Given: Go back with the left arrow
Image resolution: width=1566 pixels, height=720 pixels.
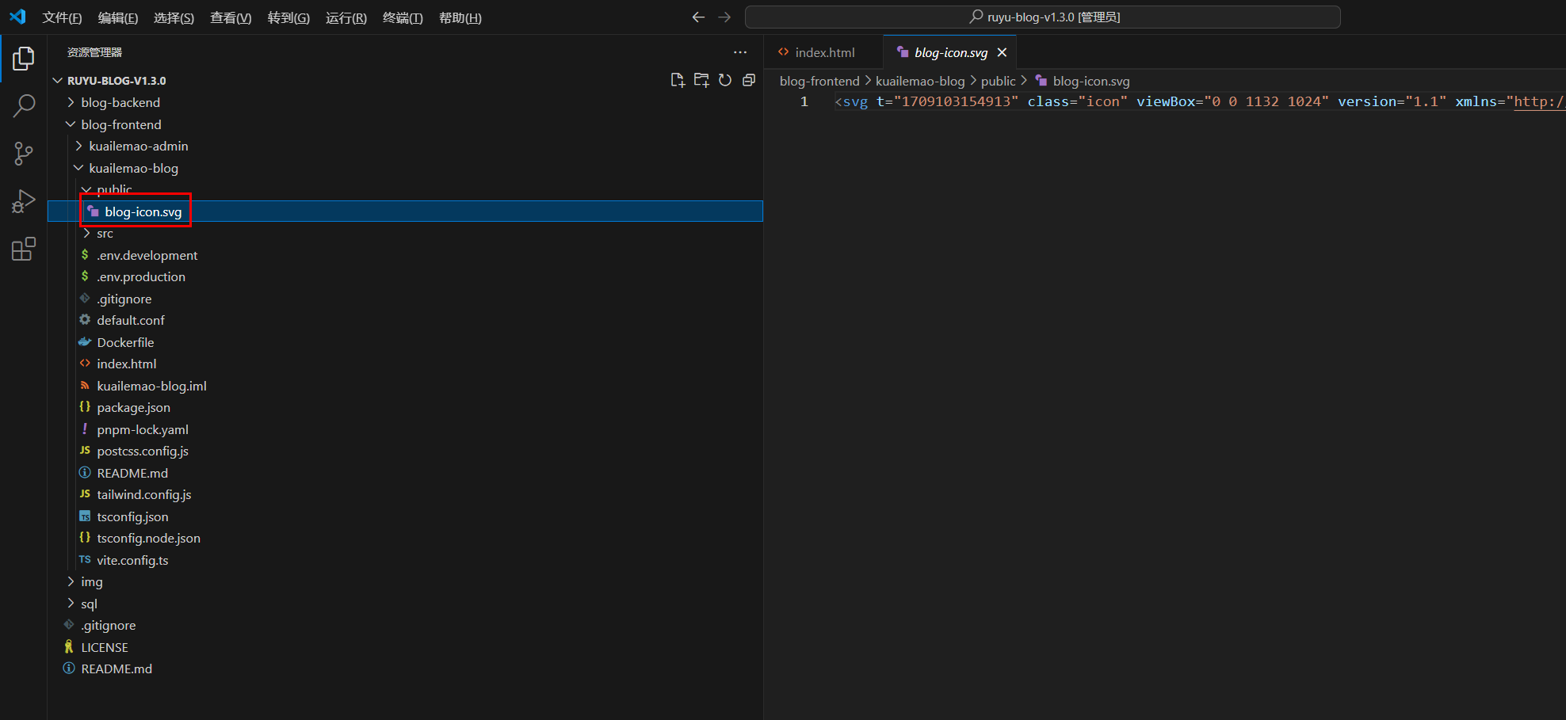Looking at the screenshot, I should click(698, 17).
